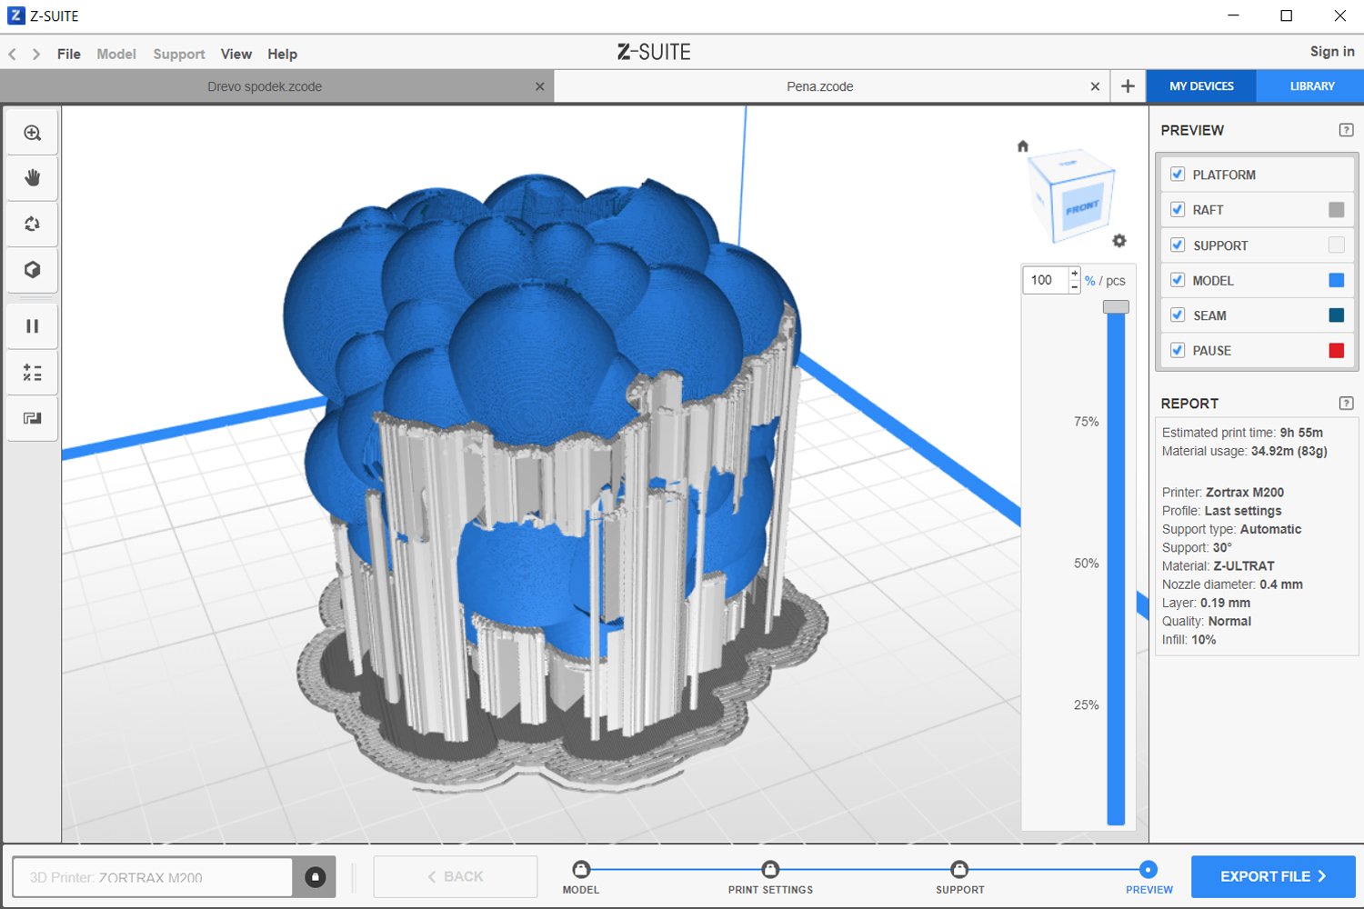Click the Export File button
The height and width of the screenshot is (909, 1364).
(x=1273, y=876)
